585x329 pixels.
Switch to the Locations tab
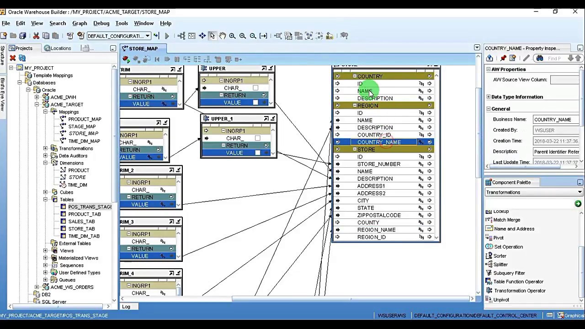58,48
